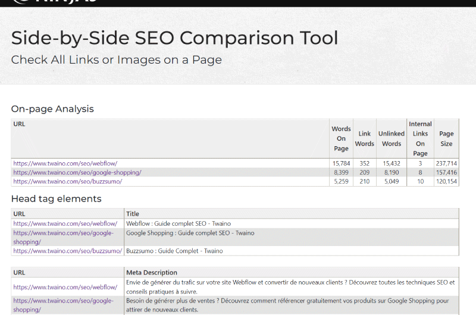
Task: Select the Google Shopping meta description text
Action: coord(287,305)
